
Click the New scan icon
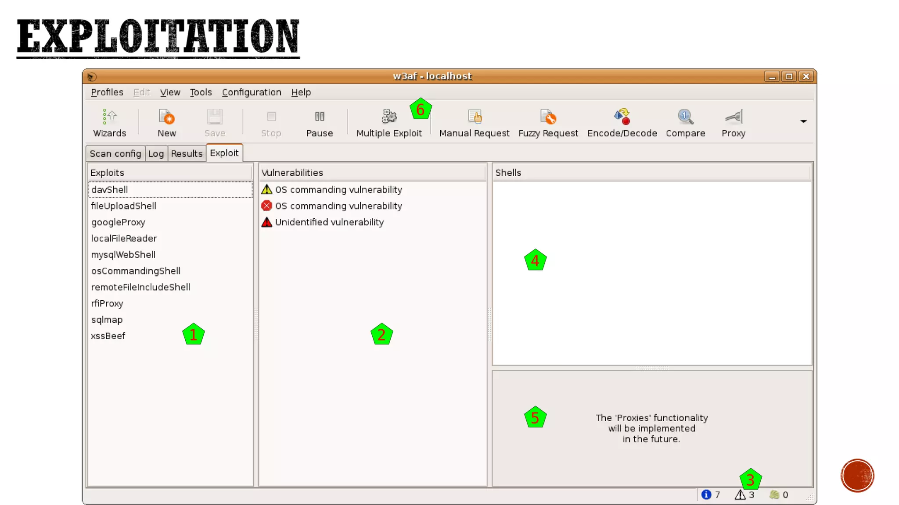[166, 123]
